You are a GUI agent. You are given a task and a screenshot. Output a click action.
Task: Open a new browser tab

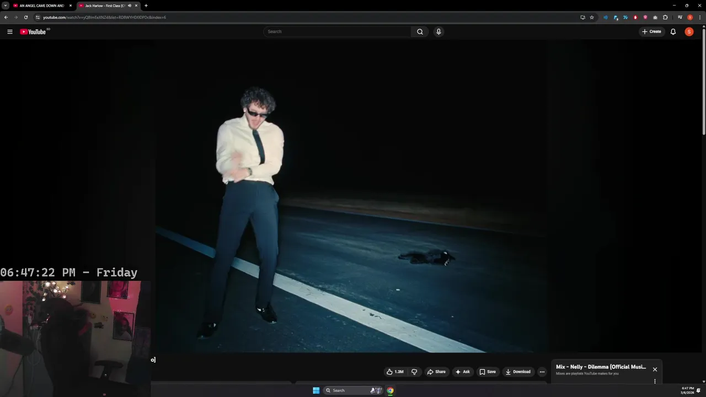(146, 6)
